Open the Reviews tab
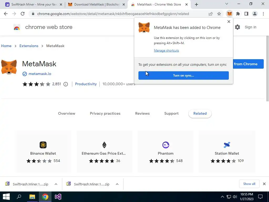 click(142, 114)
